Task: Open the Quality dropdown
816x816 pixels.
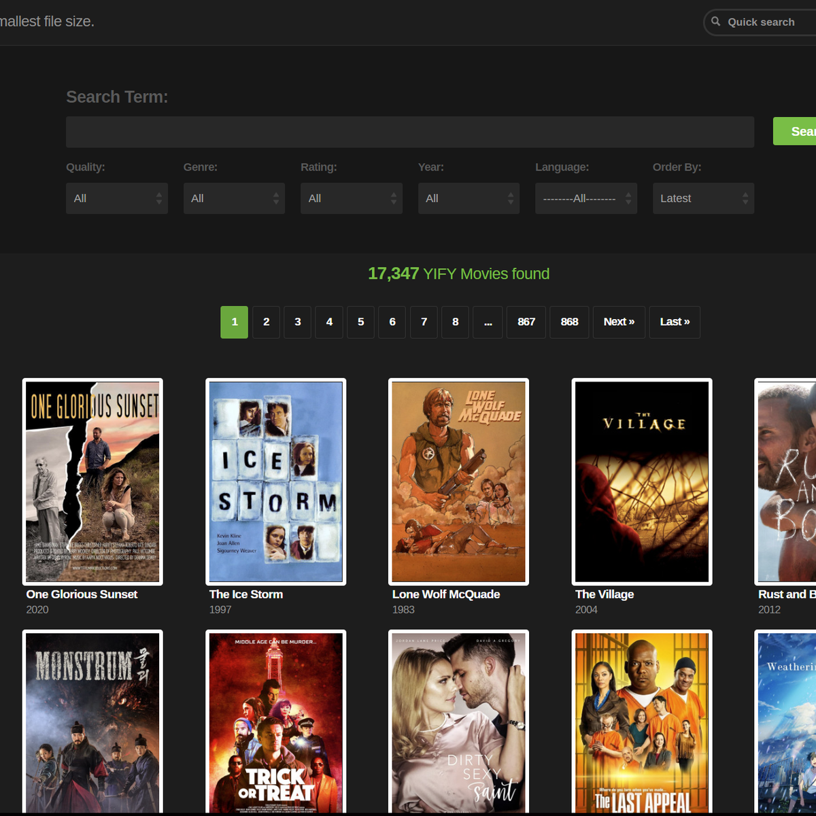Action: pos(116,199)
